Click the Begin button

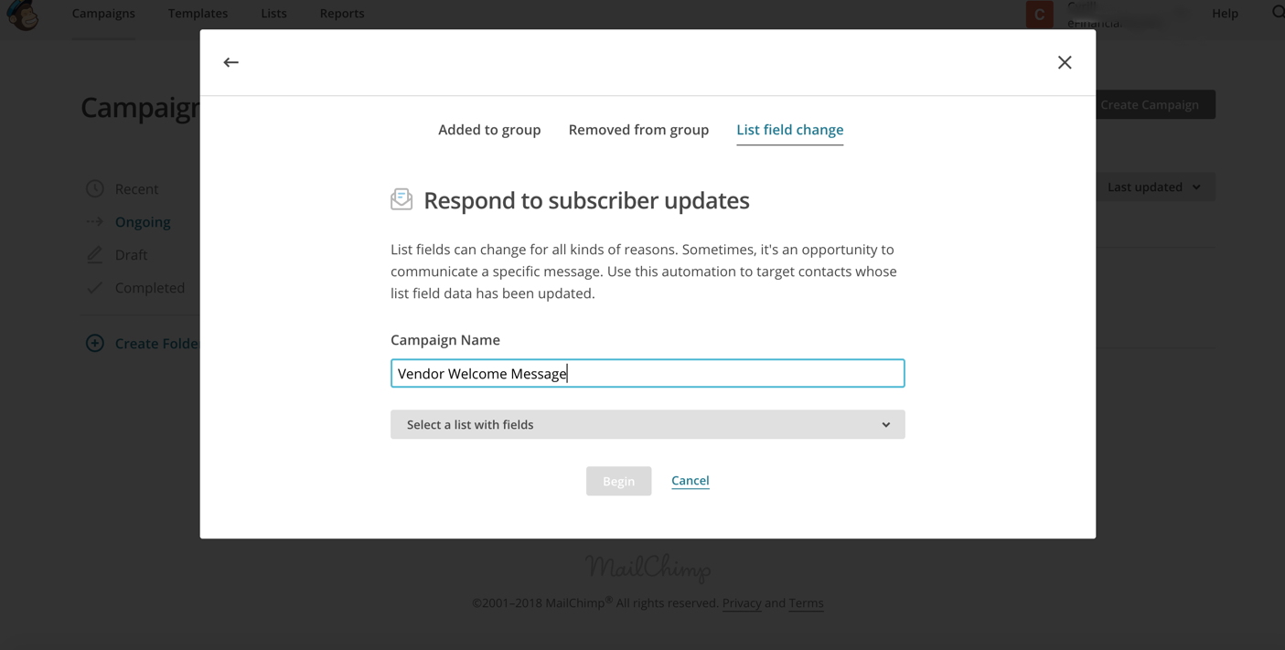618,481
